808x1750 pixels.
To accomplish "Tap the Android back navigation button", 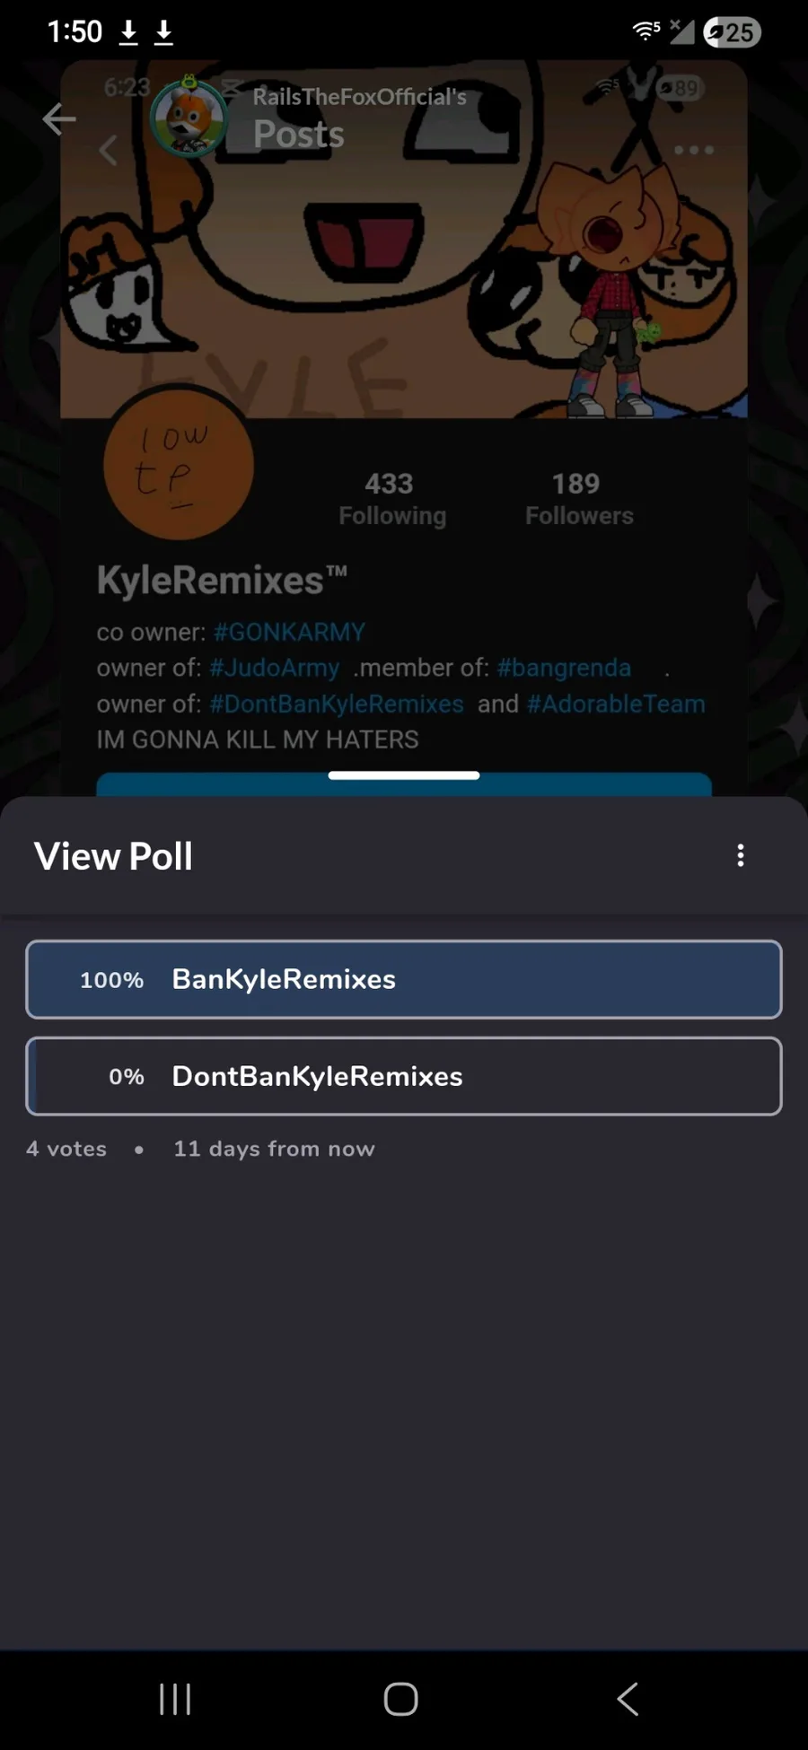I will [628, 1699].
